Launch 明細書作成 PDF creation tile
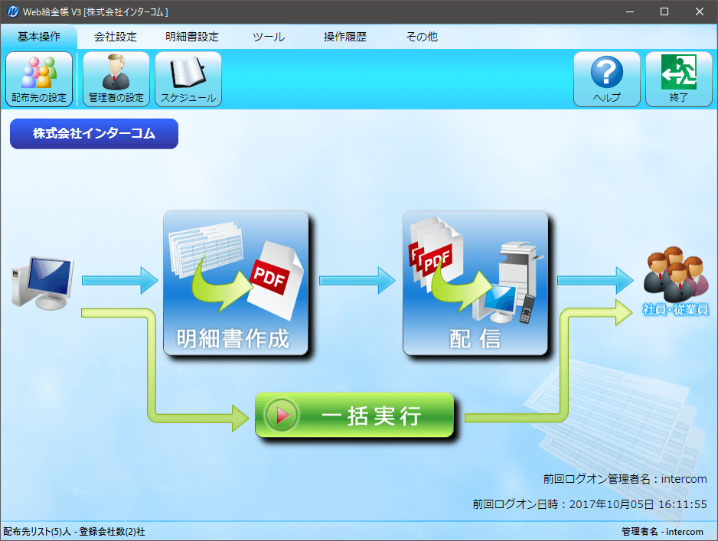This screenshot has width=718, height=541. tap(236, 283)
